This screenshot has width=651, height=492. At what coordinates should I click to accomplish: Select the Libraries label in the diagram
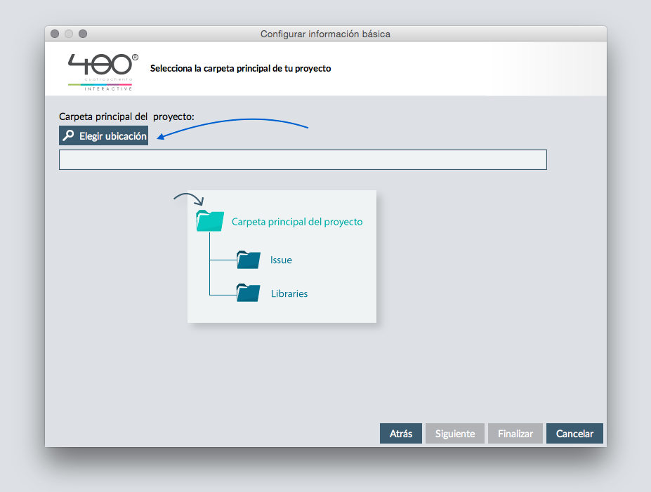289,293
